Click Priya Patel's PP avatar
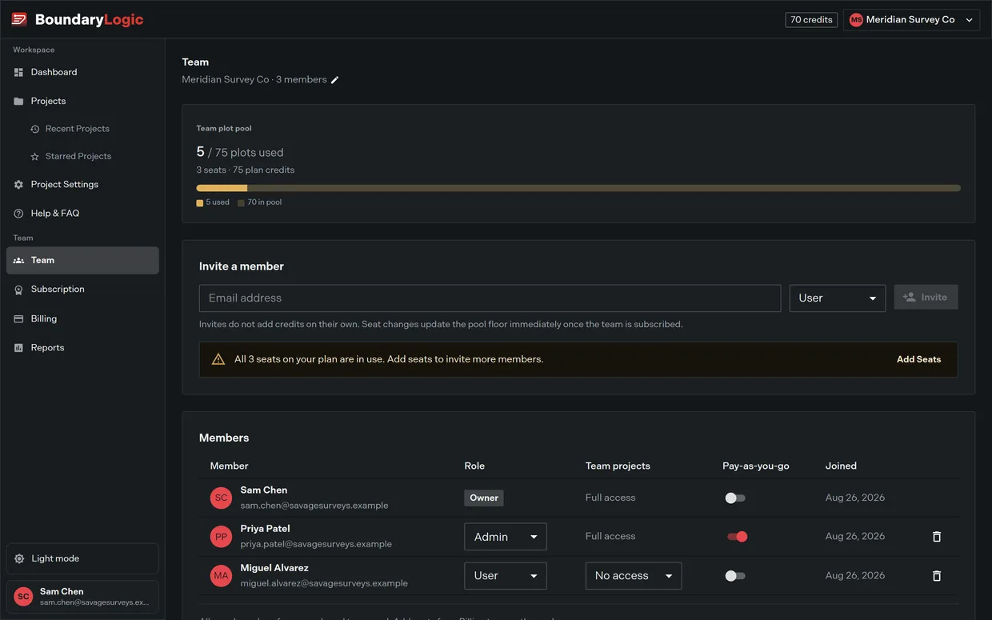This screenshot has height=620, width=992. [221, 537]
